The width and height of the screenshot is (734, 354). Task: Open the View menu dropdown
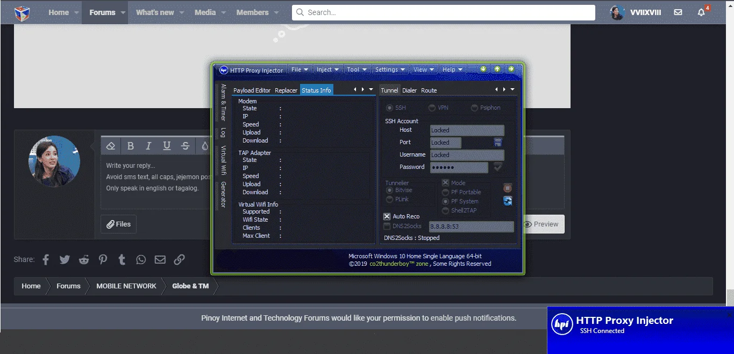tap(424, 69)
